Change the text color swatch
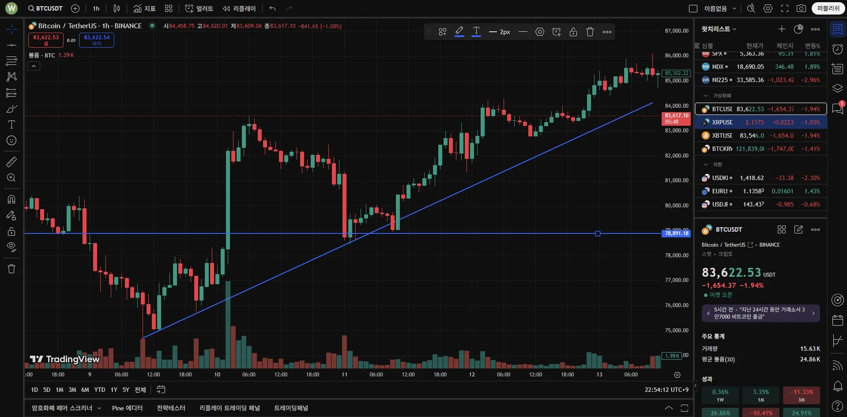 (476, 32)
